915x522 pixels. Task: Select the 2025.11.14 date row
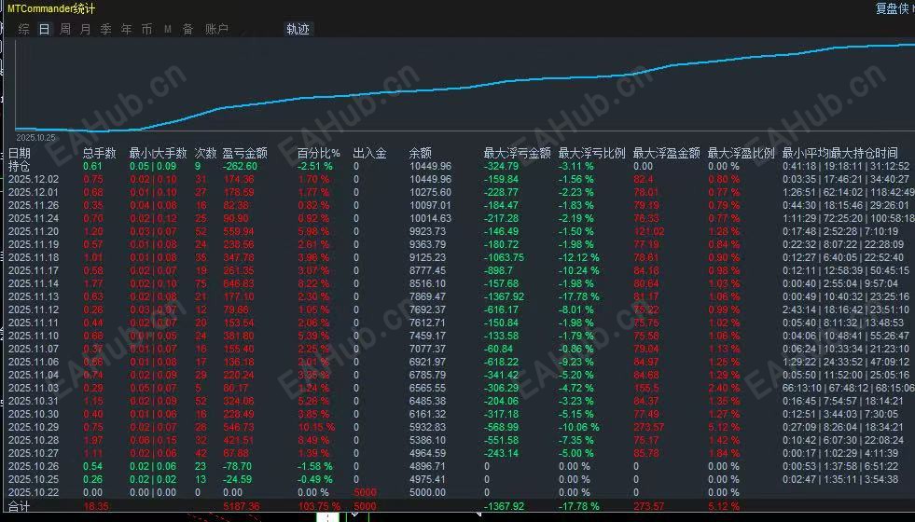(458, 283)
